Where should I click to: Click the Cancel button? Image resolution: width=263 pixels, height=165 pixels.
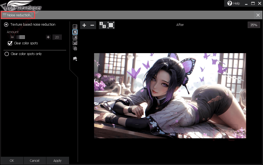click(x=35, y=160)
